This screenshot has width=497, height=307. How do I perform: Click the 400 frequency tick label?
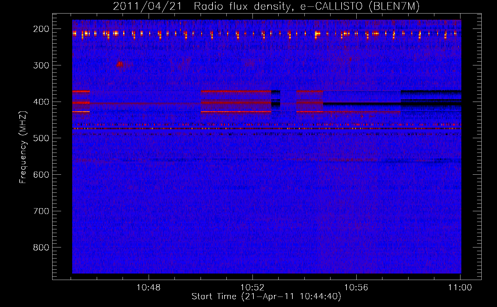click(41, 102)
